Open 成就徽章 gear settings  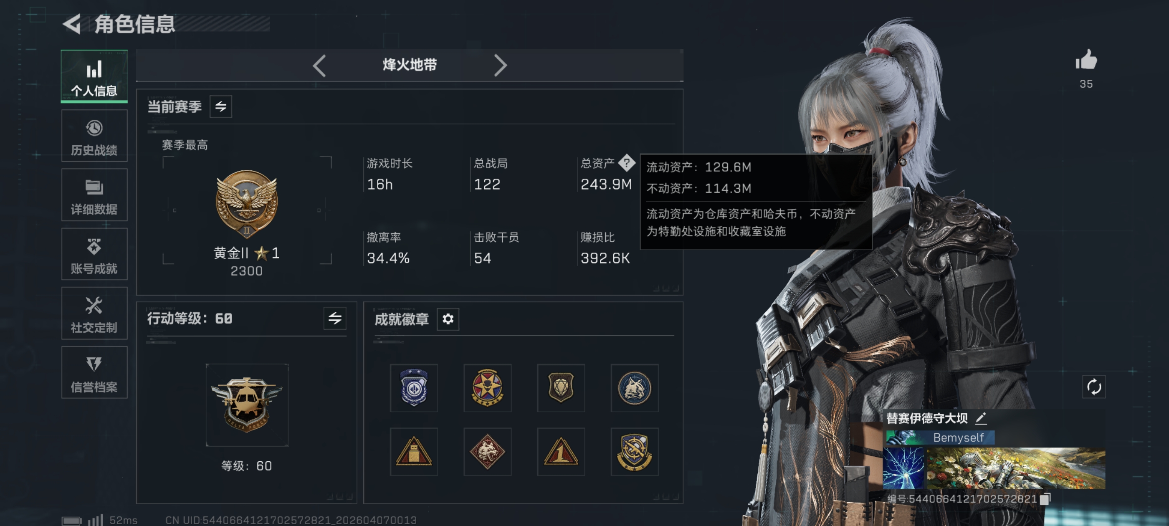[448, 319]
